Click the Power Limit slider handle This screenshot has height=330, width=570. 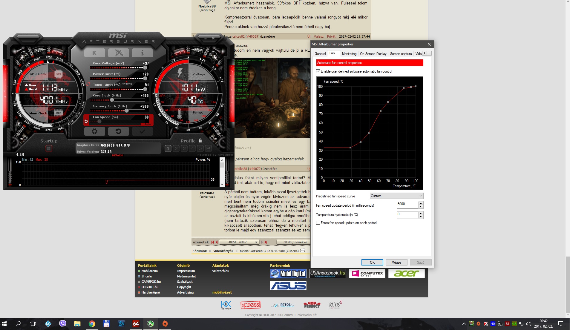coord(145,79)
